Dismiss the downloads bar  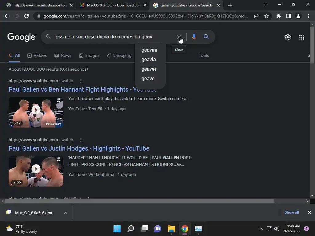click(x=309, y=212)
